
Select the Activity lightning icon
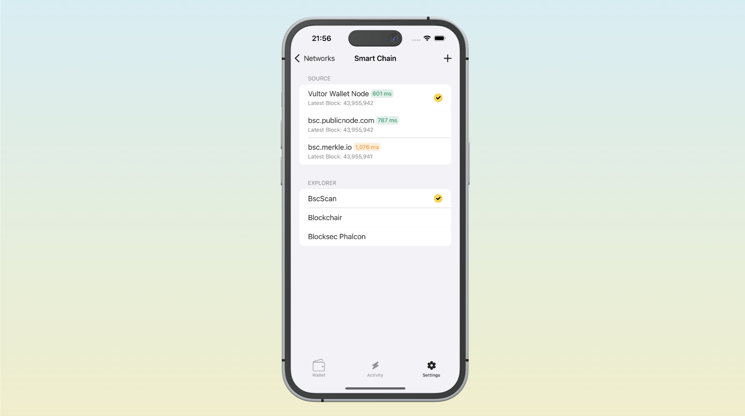coord(375,366)
